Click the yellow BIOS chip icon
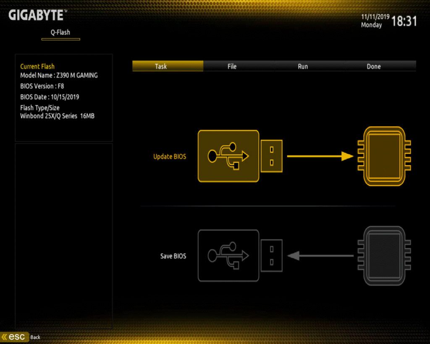The image size is (430, 344). tap(384, 156)
